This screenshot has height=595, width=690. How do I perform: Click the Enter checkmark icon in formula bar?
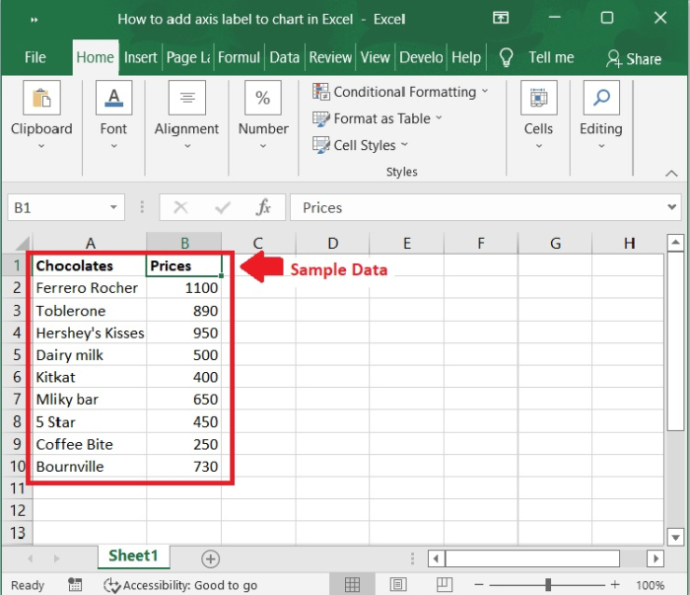coord(223,207)
